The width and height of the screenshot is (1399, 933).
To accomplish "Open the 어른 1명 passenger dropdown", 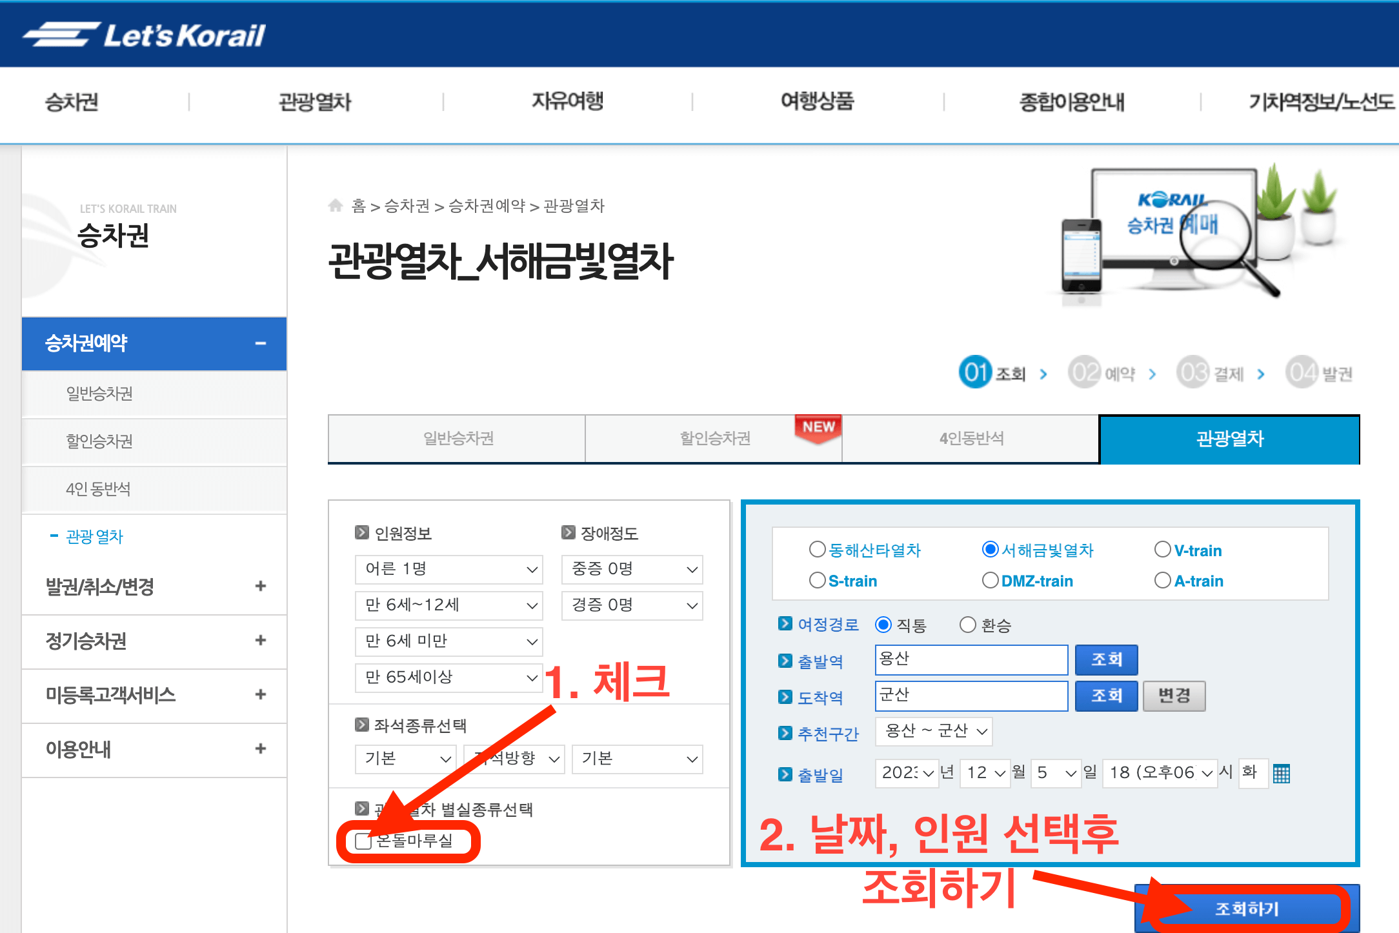I will (448, 570).
